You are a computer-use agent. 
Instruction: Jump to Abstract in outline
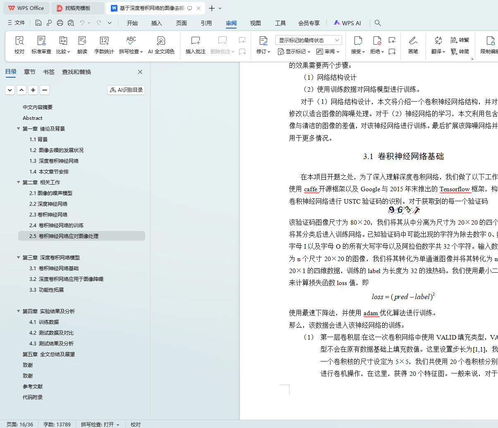pos(33,118)
